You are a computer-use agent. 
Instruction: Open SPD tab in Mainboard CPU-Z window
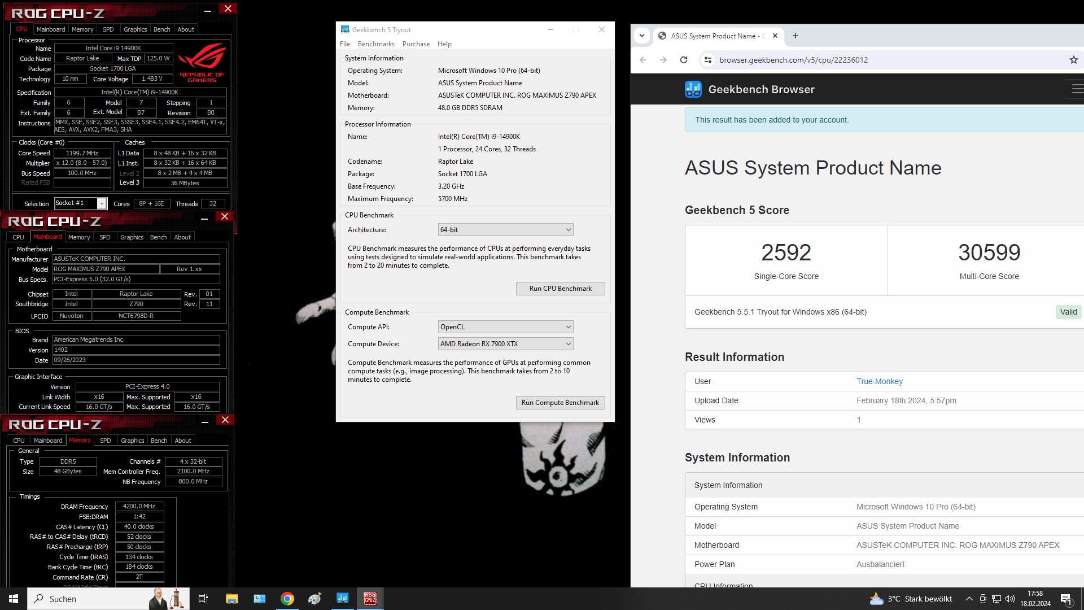(105, 237)
